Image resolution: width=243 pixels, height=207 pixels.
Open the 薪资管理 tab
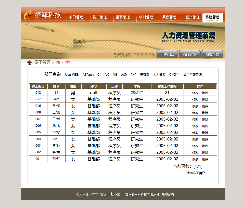193,18
